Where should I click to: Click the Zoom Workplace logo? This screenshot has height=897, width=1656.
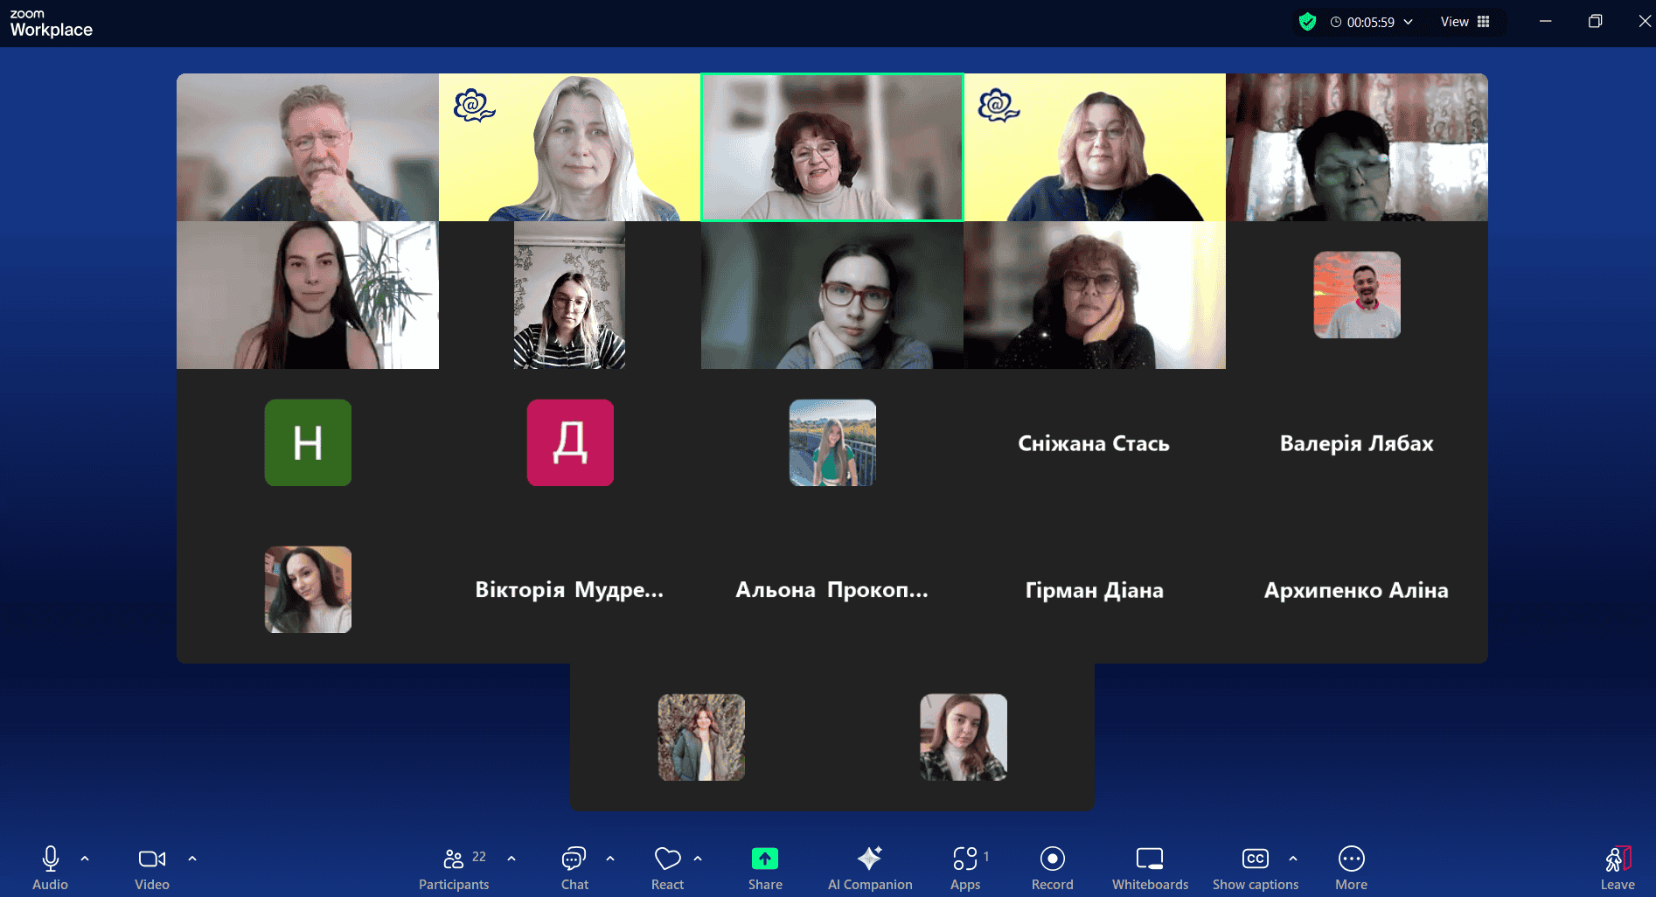tap(51, 23)
